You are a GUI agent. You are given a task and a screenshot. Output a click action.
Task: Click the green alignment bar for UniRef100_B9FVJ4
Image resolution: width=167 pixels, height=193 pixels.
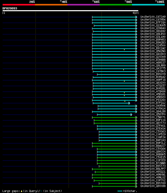coord(116,120)
